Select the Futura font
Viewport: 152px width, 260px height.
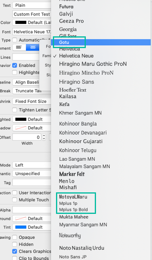pos(66,7)
